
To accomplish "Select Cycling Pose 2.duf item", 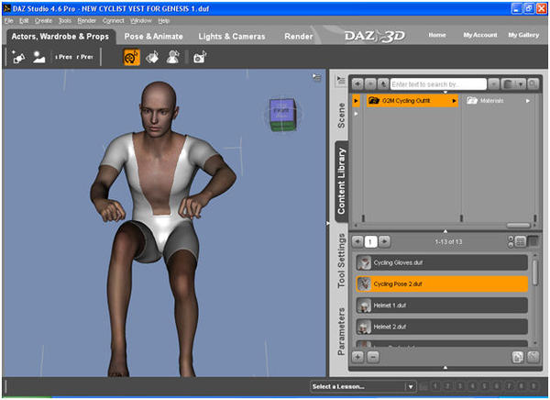I will (442, 283).
